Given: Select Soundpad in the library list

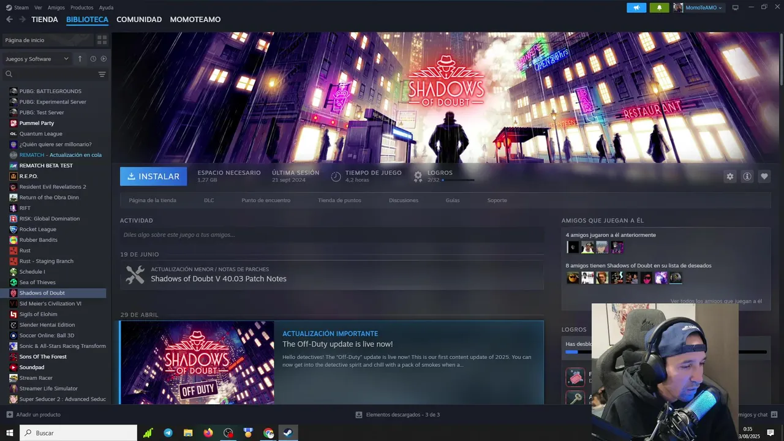Looking at the screenshot, I should tap(32, 367).
